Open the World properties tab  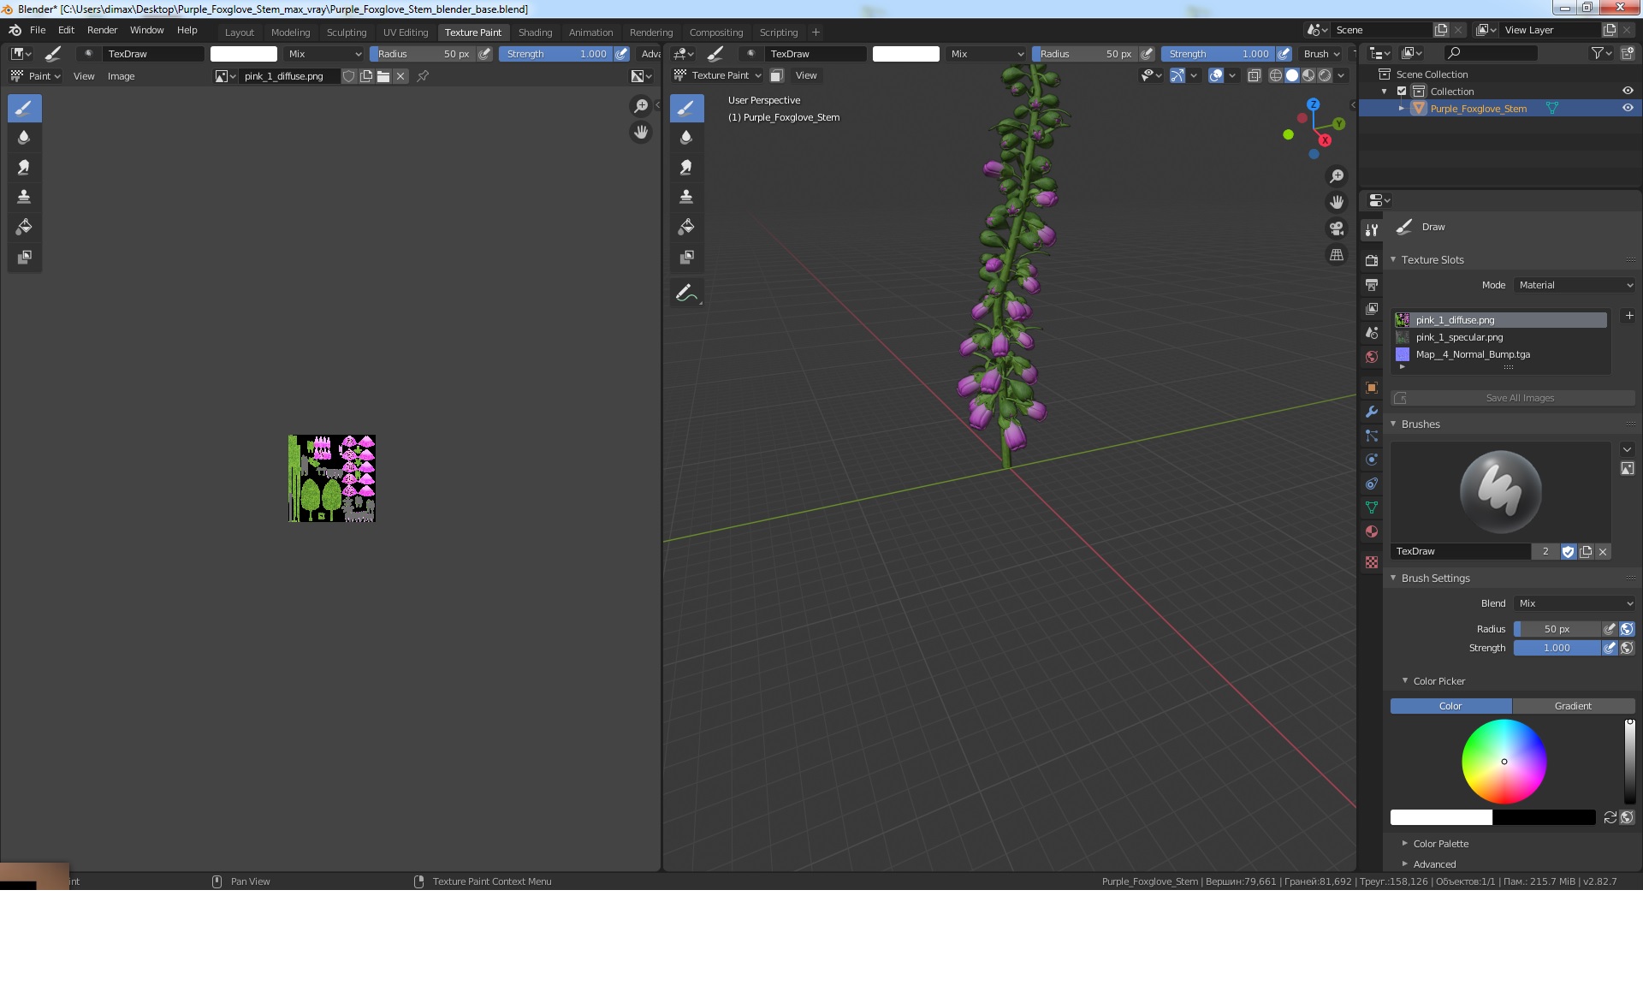pyautogui.click(x=1372, y=357)
